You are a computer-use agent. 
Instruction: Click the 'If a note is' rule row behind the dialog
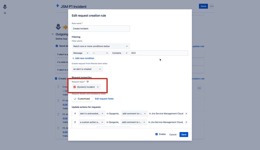[62, 62]
